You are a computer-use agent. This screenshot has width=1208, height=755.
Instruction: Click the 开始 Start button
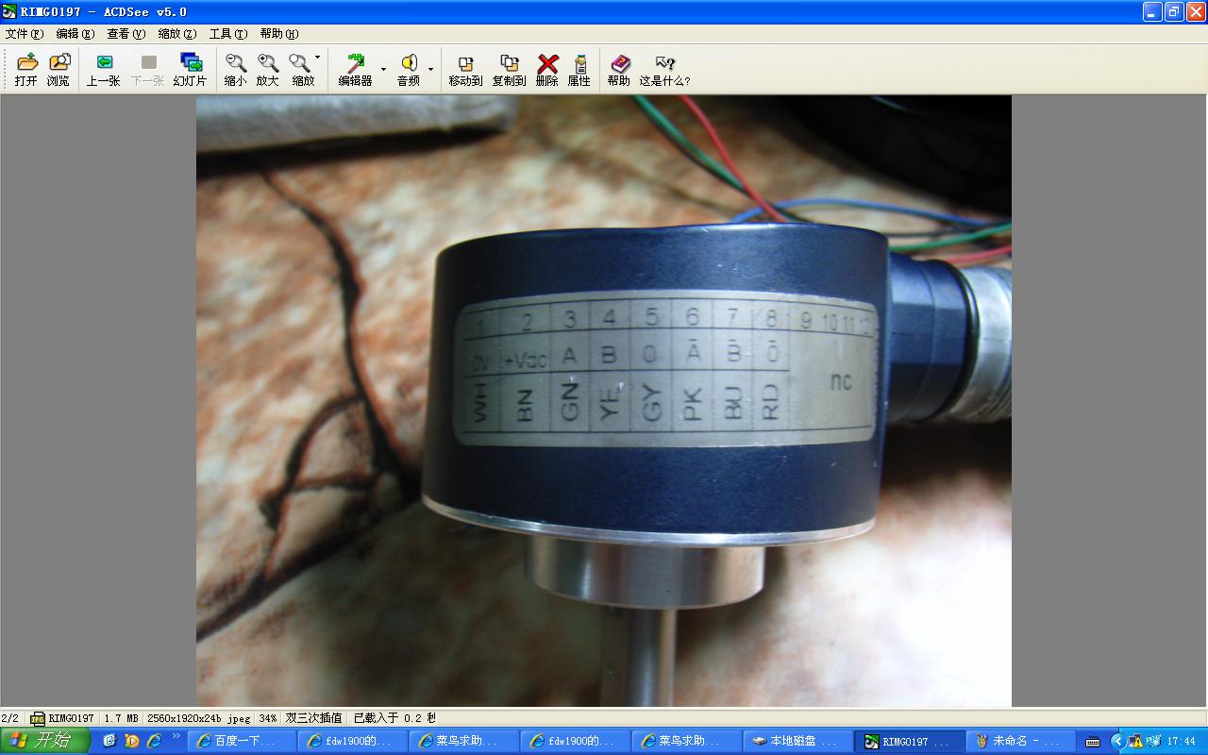click(x=44, y=741)
